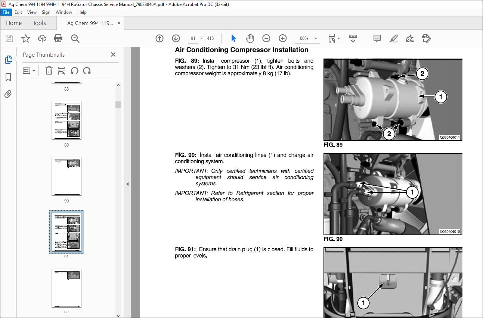
Task: Click the FIG. 90 photo of lines
Action: pos(393,194)
